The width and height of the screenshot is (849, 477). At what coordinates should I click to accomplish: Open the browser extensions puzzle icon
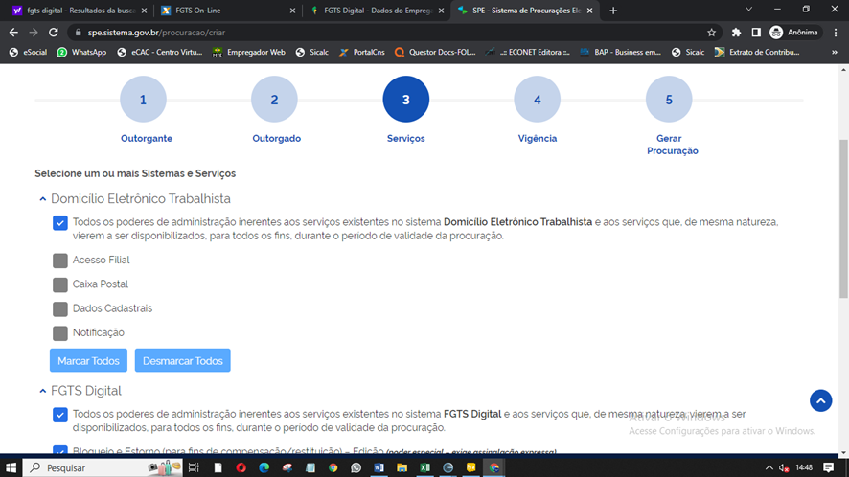click(736, 32)
